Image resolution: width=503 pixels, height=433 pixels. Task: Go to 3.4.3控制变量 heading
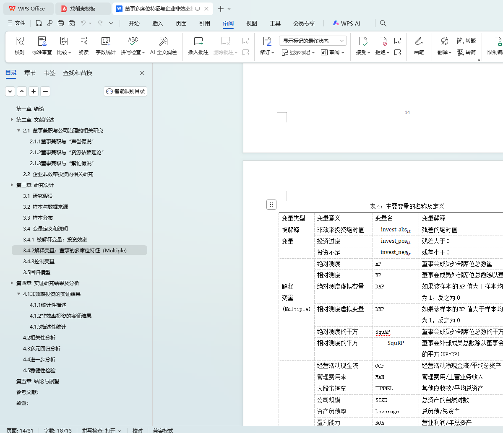pyautogui.click(x=39, y=261)
